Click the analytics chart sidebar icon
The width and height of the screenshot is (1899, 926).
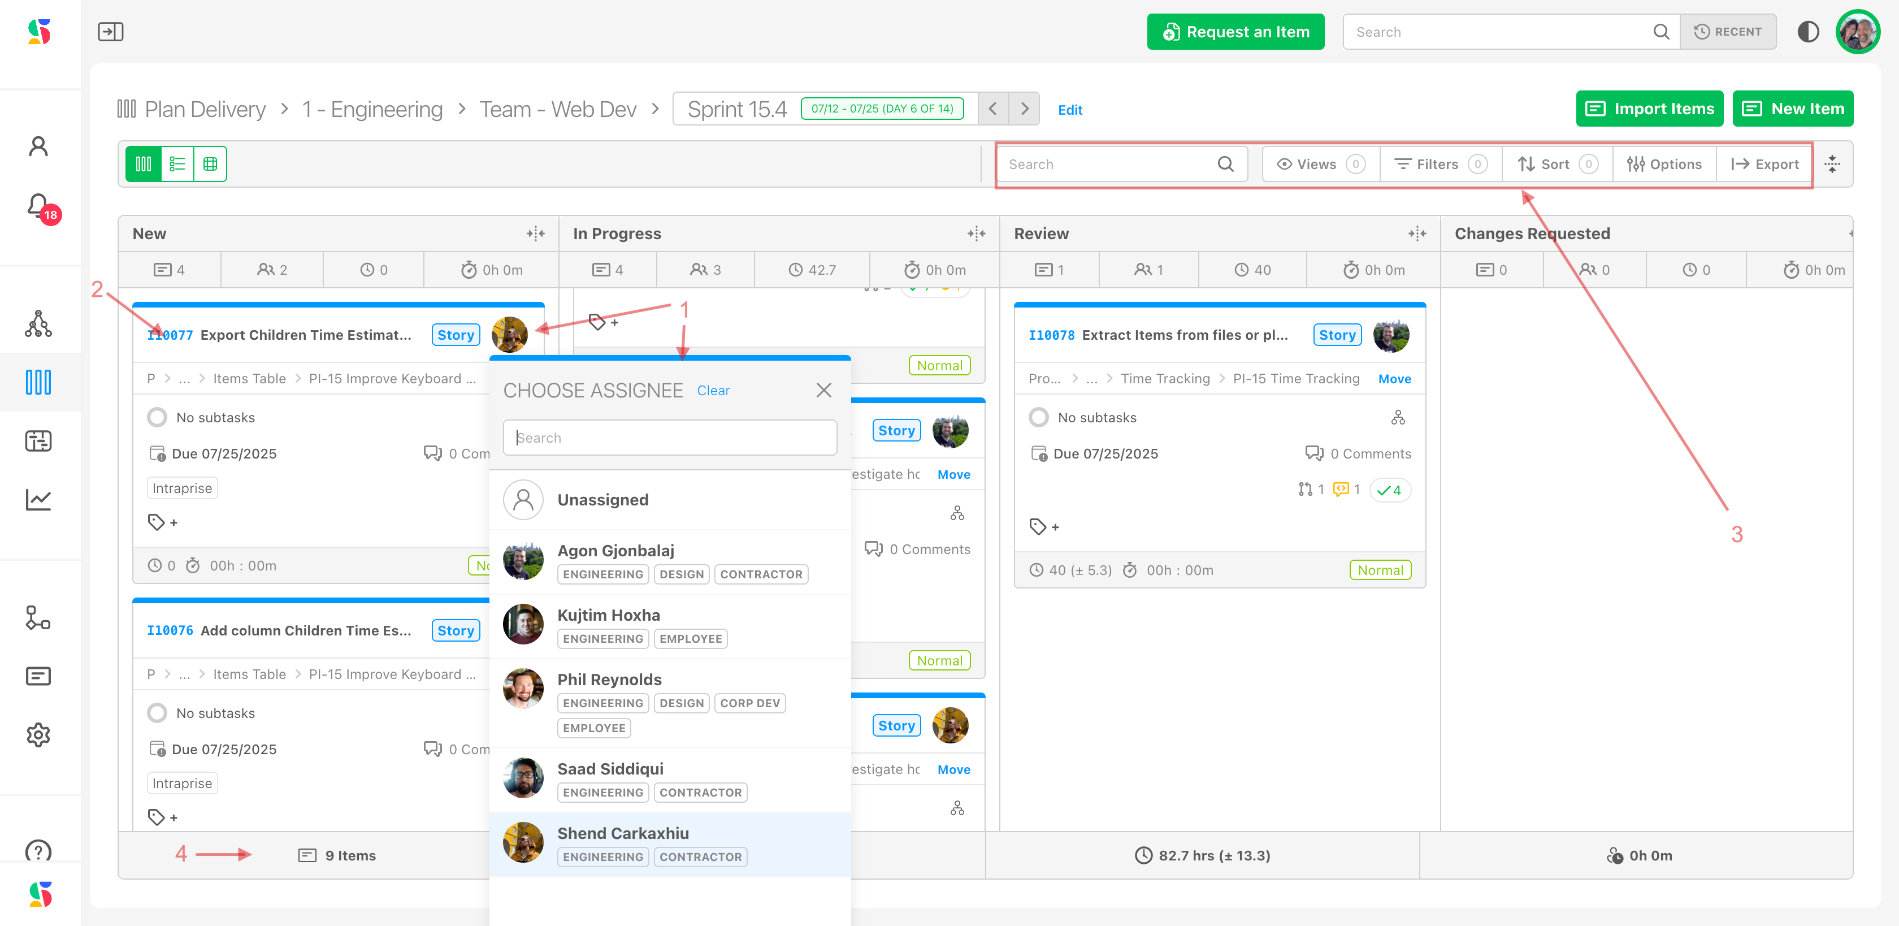(38, 499)
